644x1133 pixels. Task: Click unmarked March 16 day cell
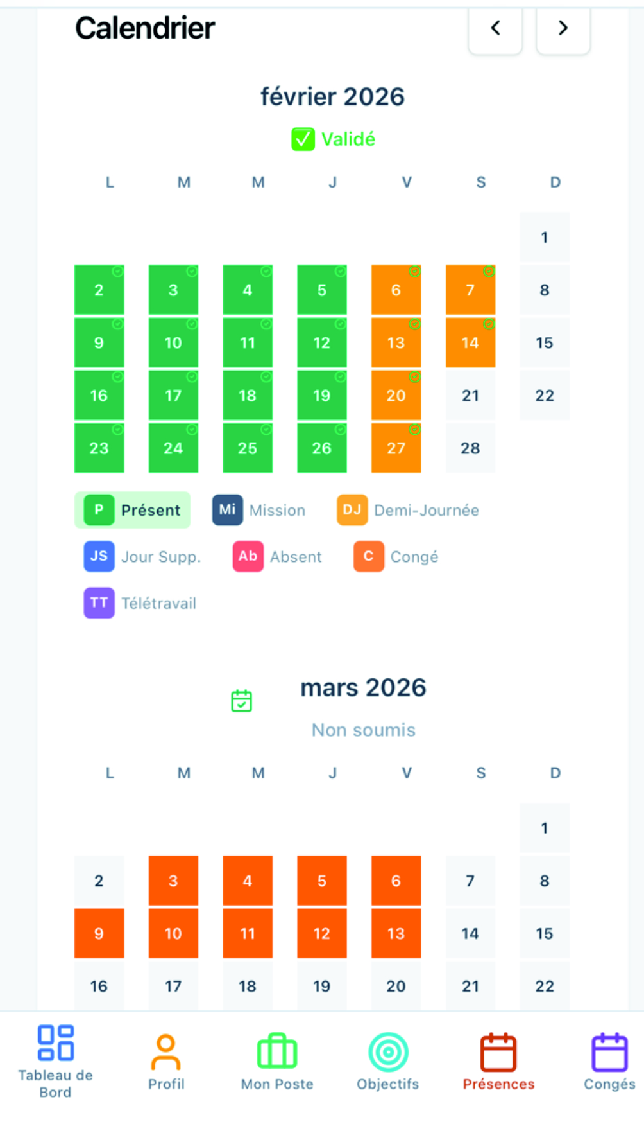click(99, 986)
